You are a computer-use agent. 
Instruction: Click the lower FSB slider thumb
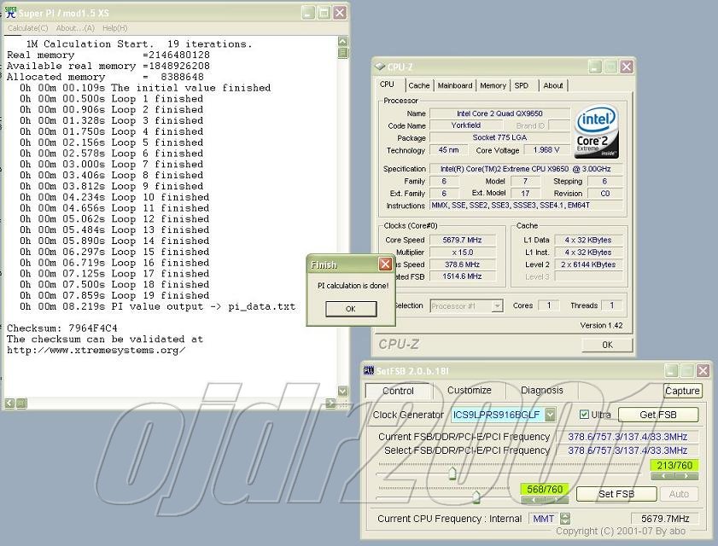click(476, 497)
